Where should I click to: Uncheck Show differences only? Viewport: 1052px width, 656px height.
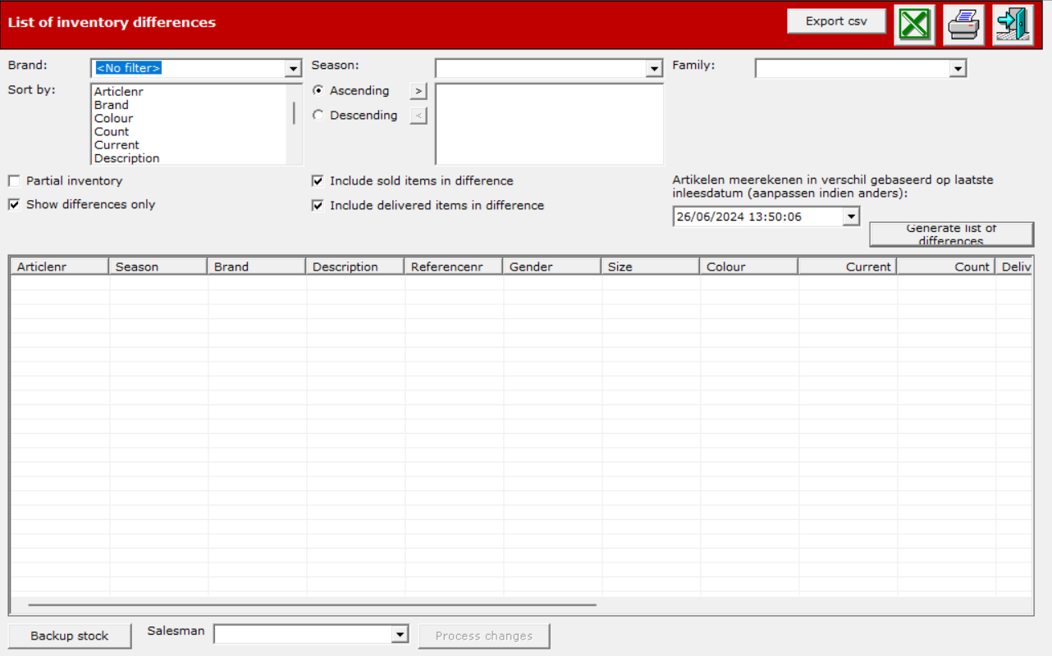[x=14, y=205]
